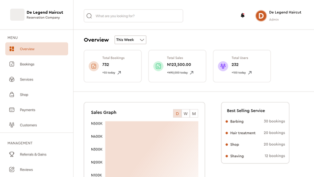Click the 232 total users value

[x=235, y=64]
